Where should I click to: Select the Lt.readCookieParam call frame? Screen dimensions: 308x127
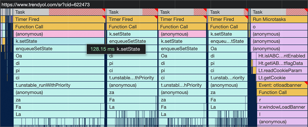click(x=282, y=71)
